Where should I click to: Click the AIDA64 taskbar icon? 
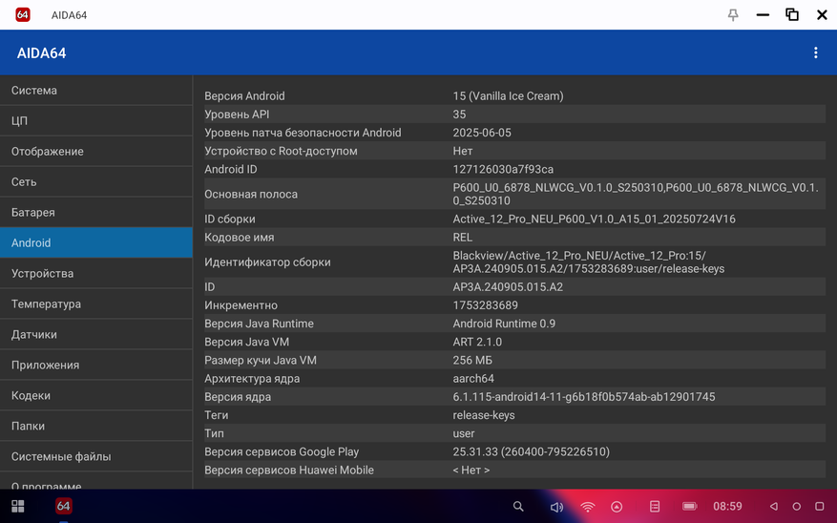point(64,506)
